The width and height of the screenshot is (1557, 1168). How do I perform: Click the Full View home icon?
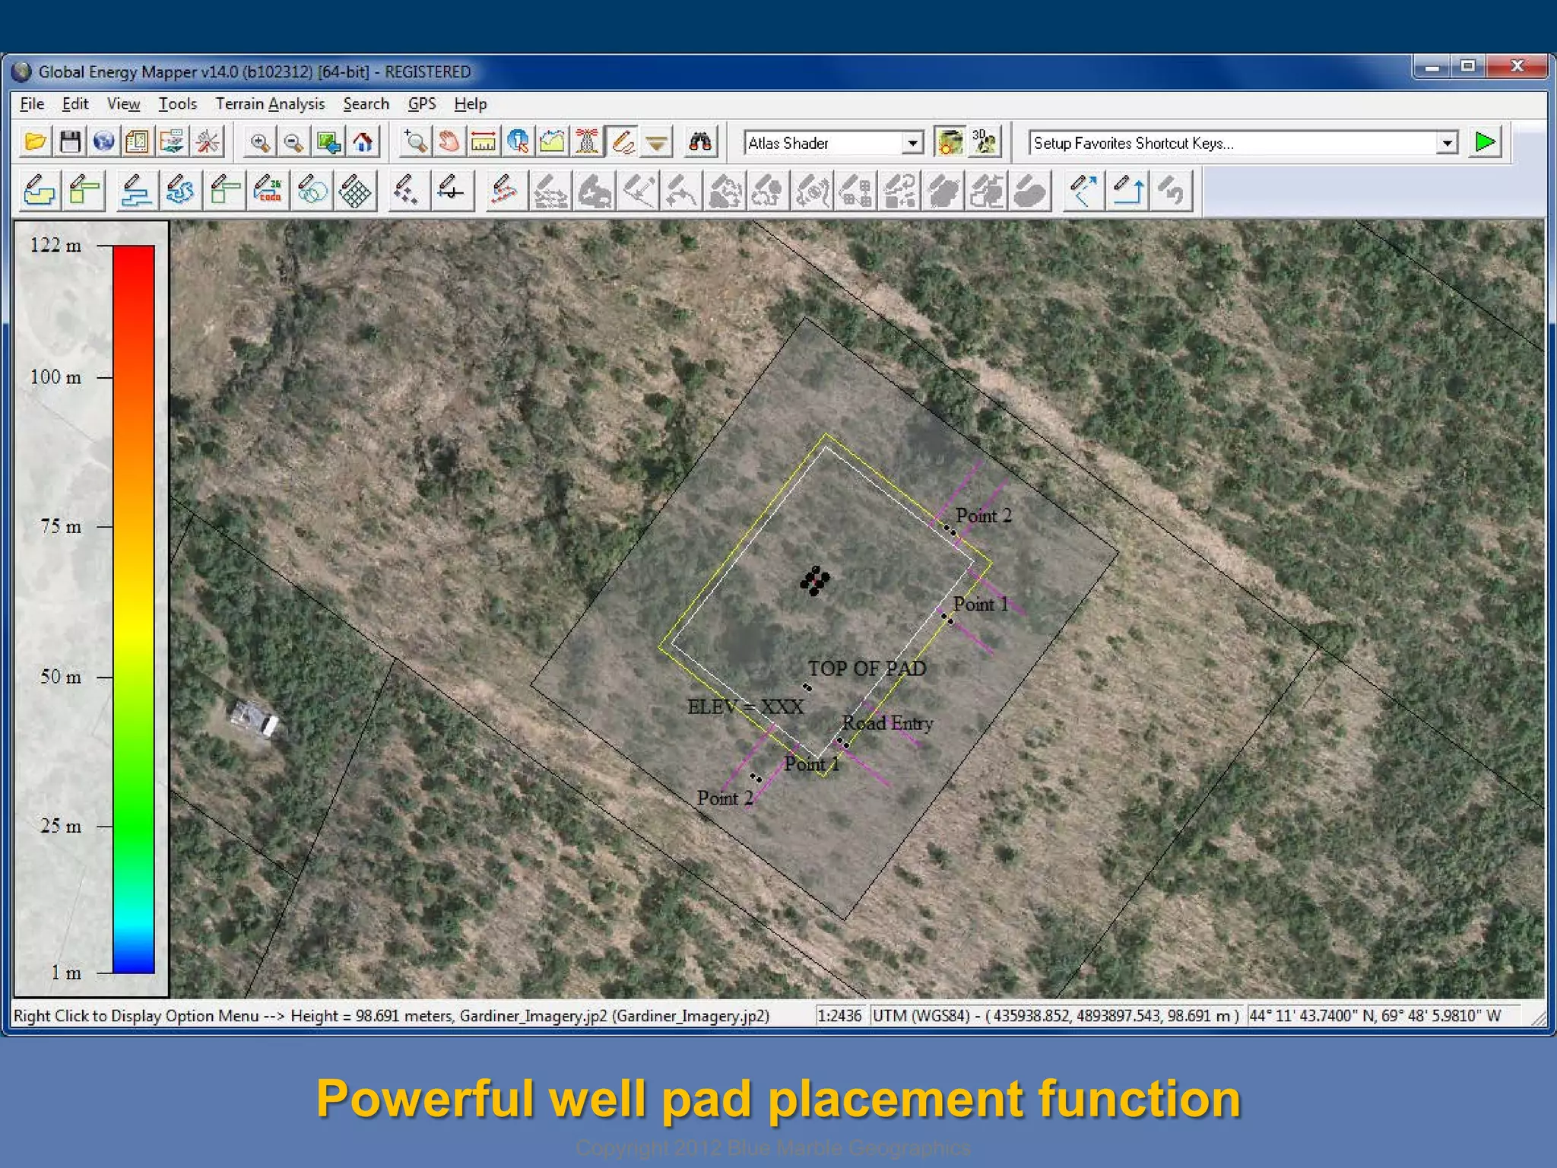click(x=363, y=142)
